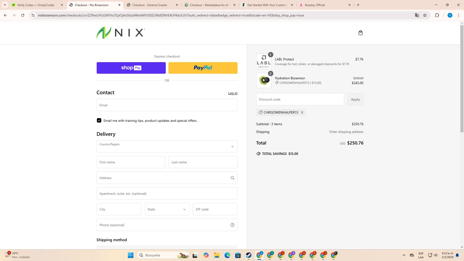This screenshot has width=464, height=261.
Task: Open the Windows Start menu
Action: click(x=131, y=255)
